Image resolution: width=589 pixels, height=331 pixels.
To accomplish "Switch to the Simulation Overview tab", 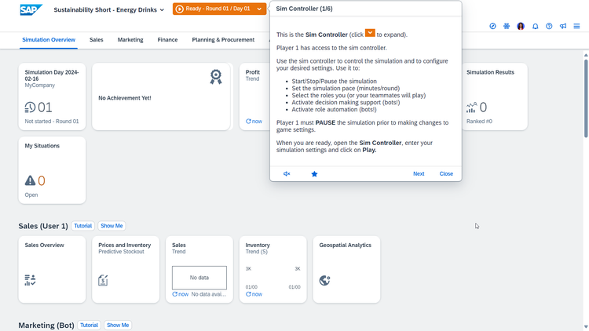I will 49,40.
